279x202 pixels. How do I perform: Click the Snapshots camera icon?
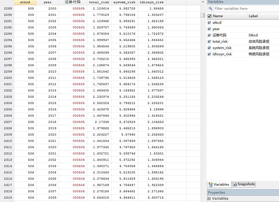pos(235,184)
